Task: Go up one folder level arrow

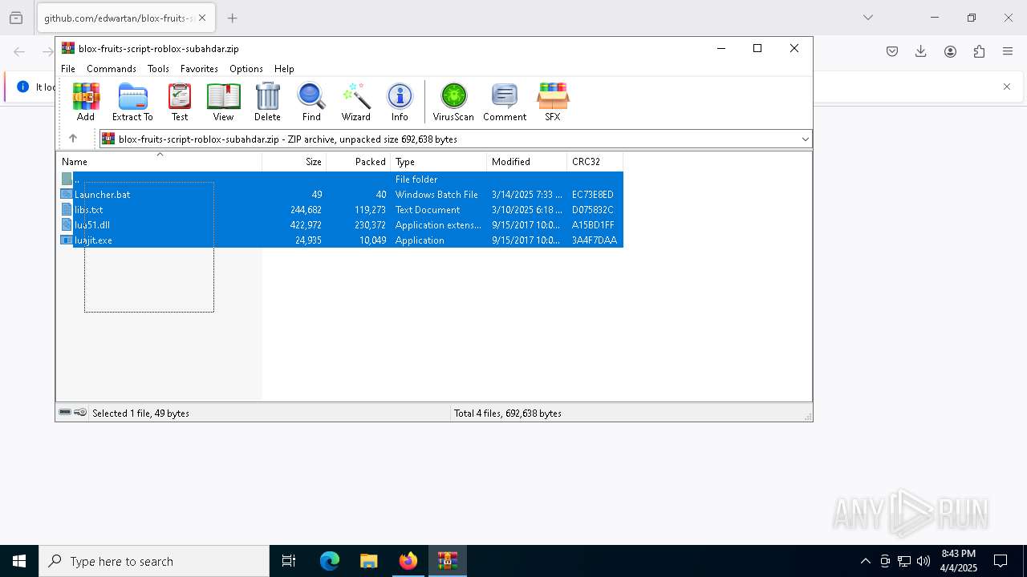Action: coord(73,139)
